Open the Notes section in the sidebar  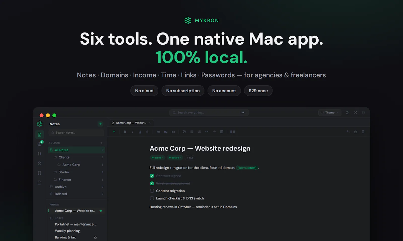point(40,134)
